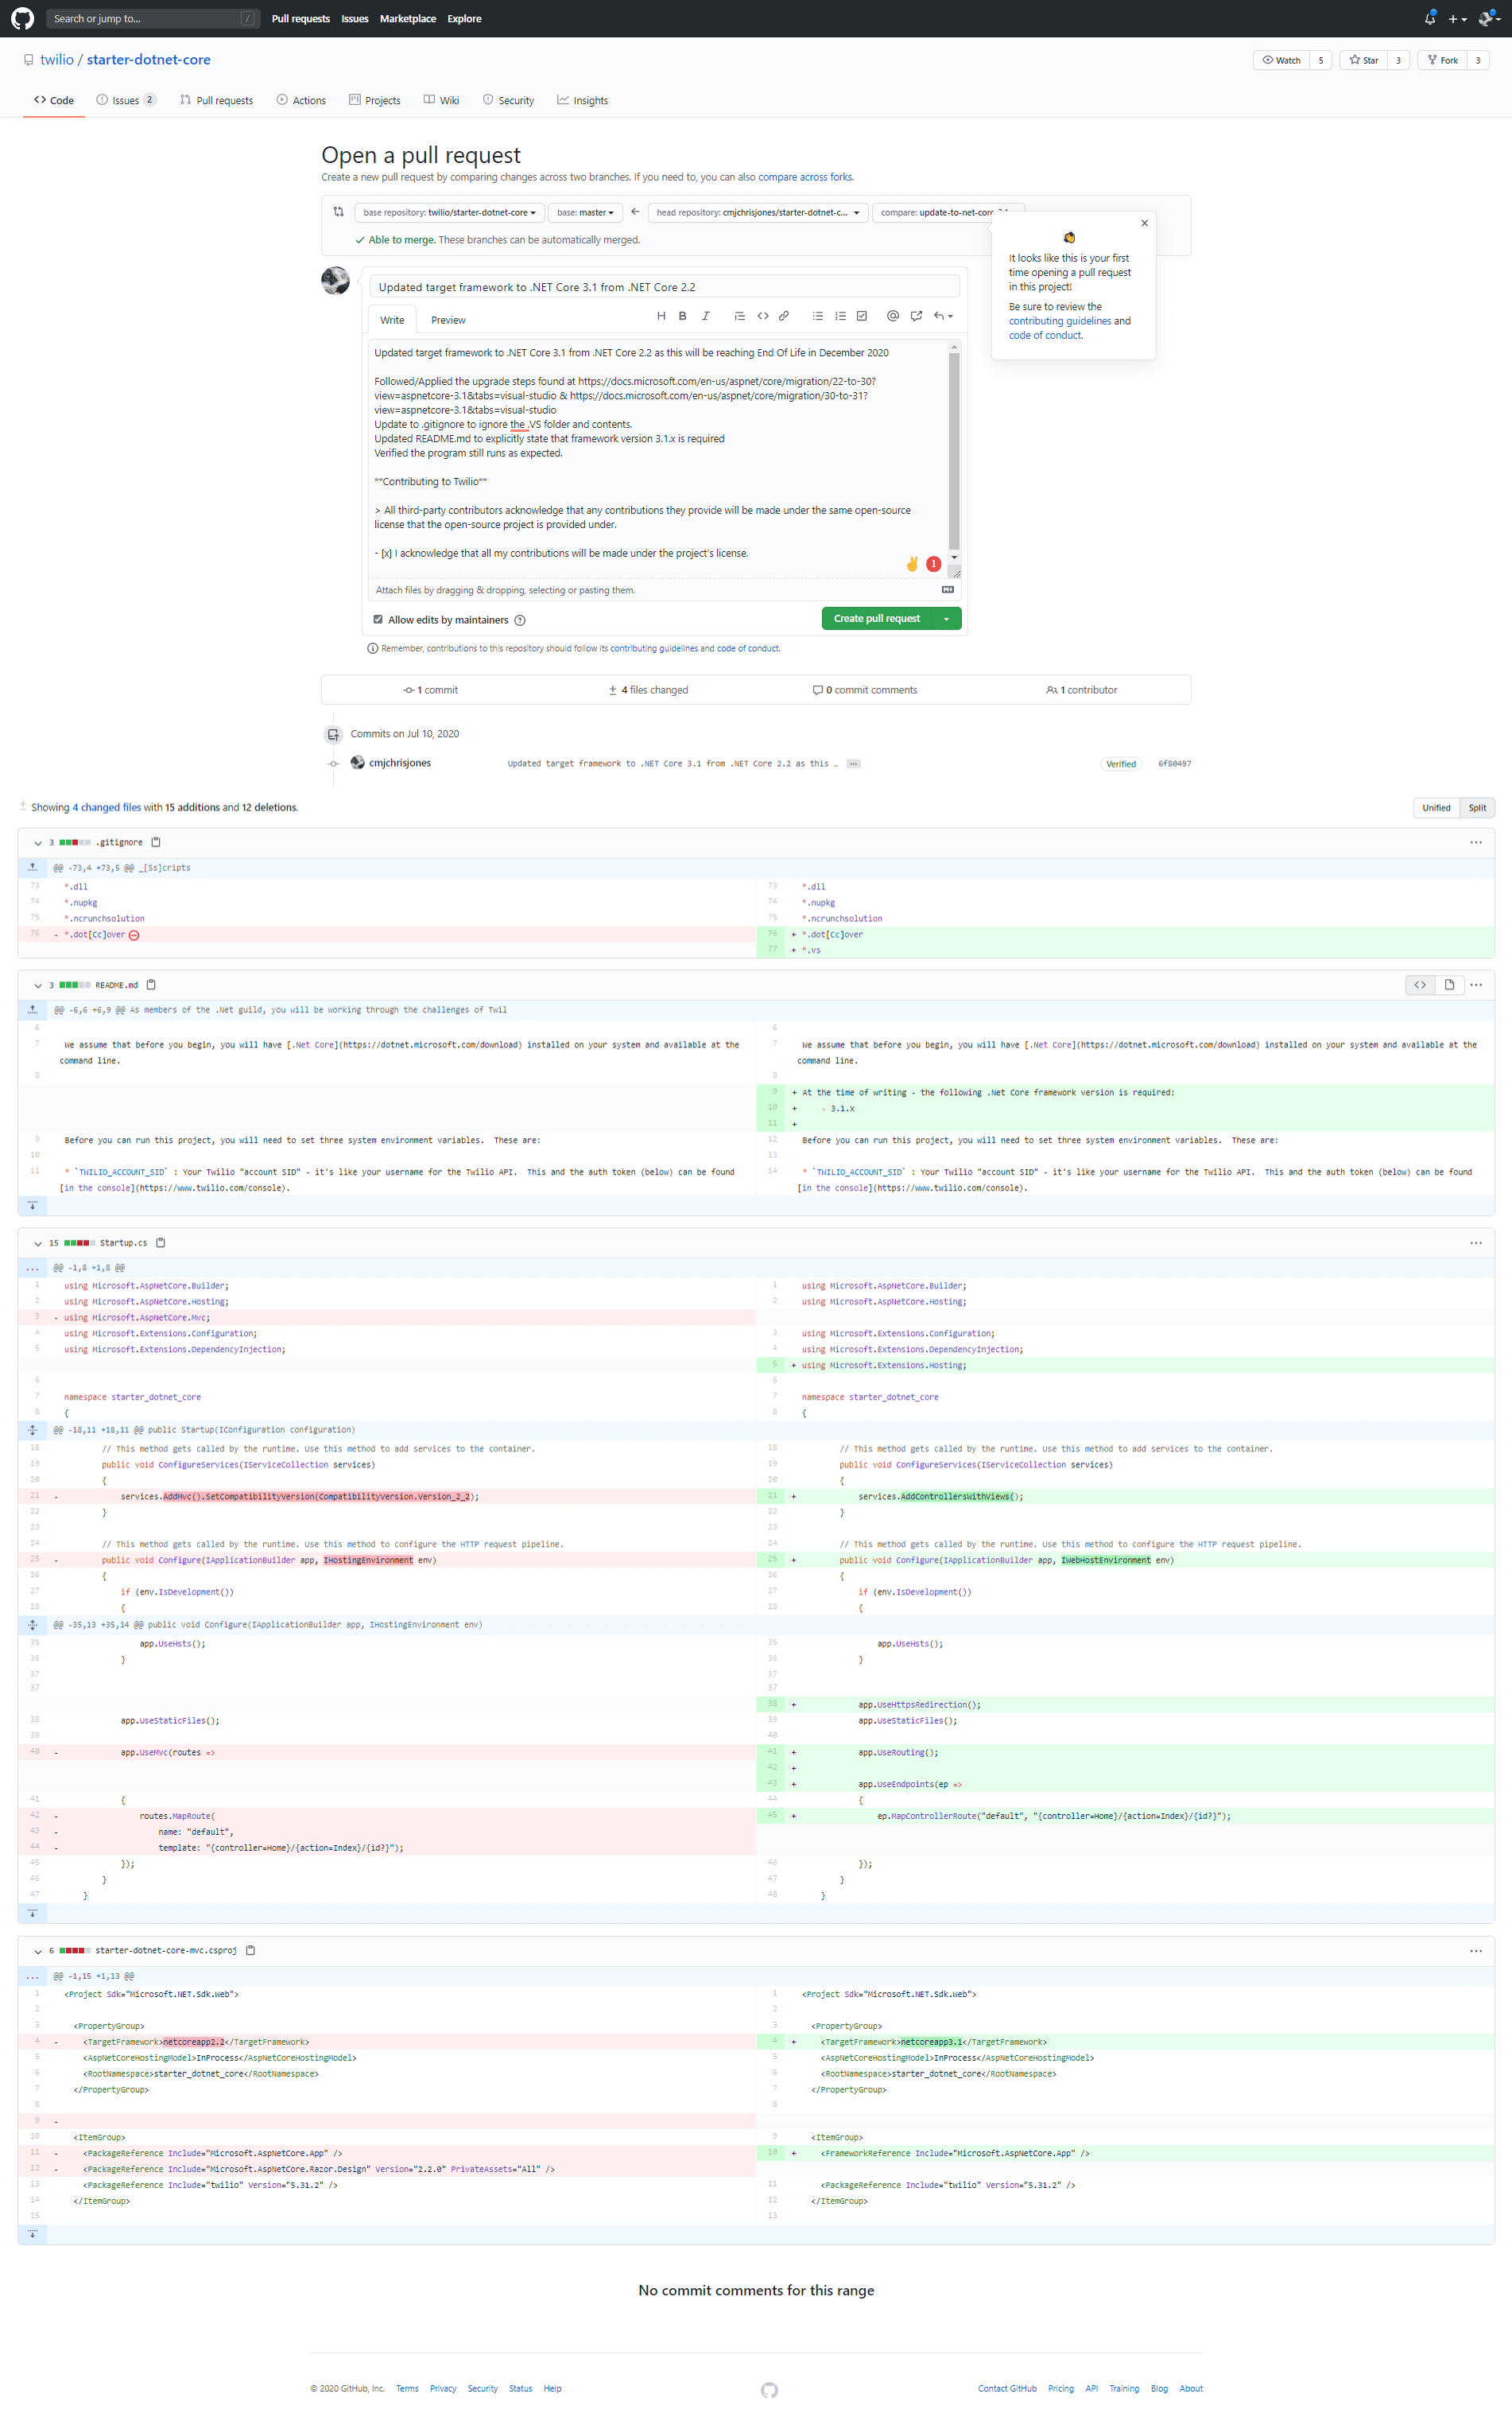Open the repository Pull requests tab

point(216,100)
